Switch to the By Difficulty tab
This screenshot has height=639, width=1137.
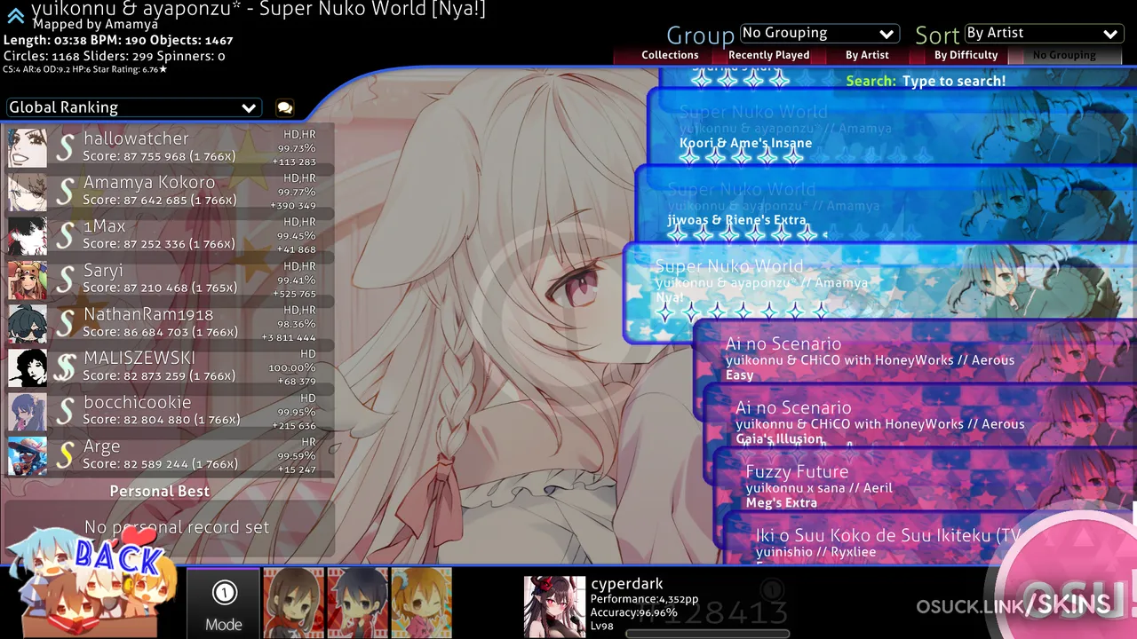point(966,55)
